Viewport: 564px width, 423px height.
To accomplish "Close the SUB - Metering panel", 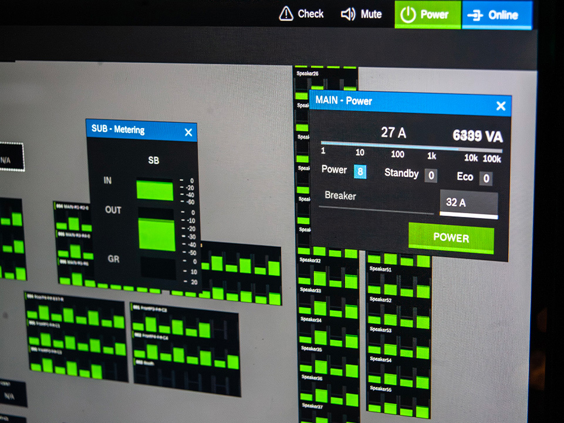I will [x=188, y=132].
